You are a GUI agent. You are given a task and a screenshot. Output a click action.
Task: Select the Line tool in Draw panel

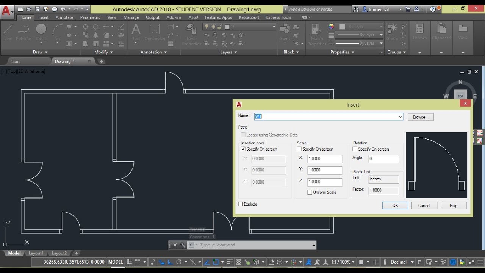8,32
